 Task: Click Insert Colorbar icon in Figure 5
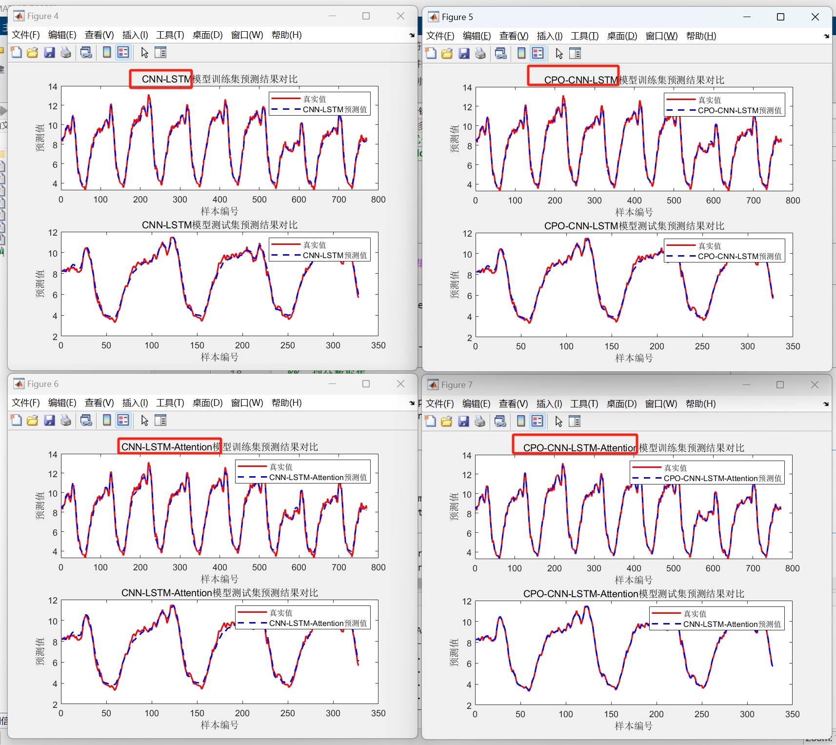pos(521,53)
